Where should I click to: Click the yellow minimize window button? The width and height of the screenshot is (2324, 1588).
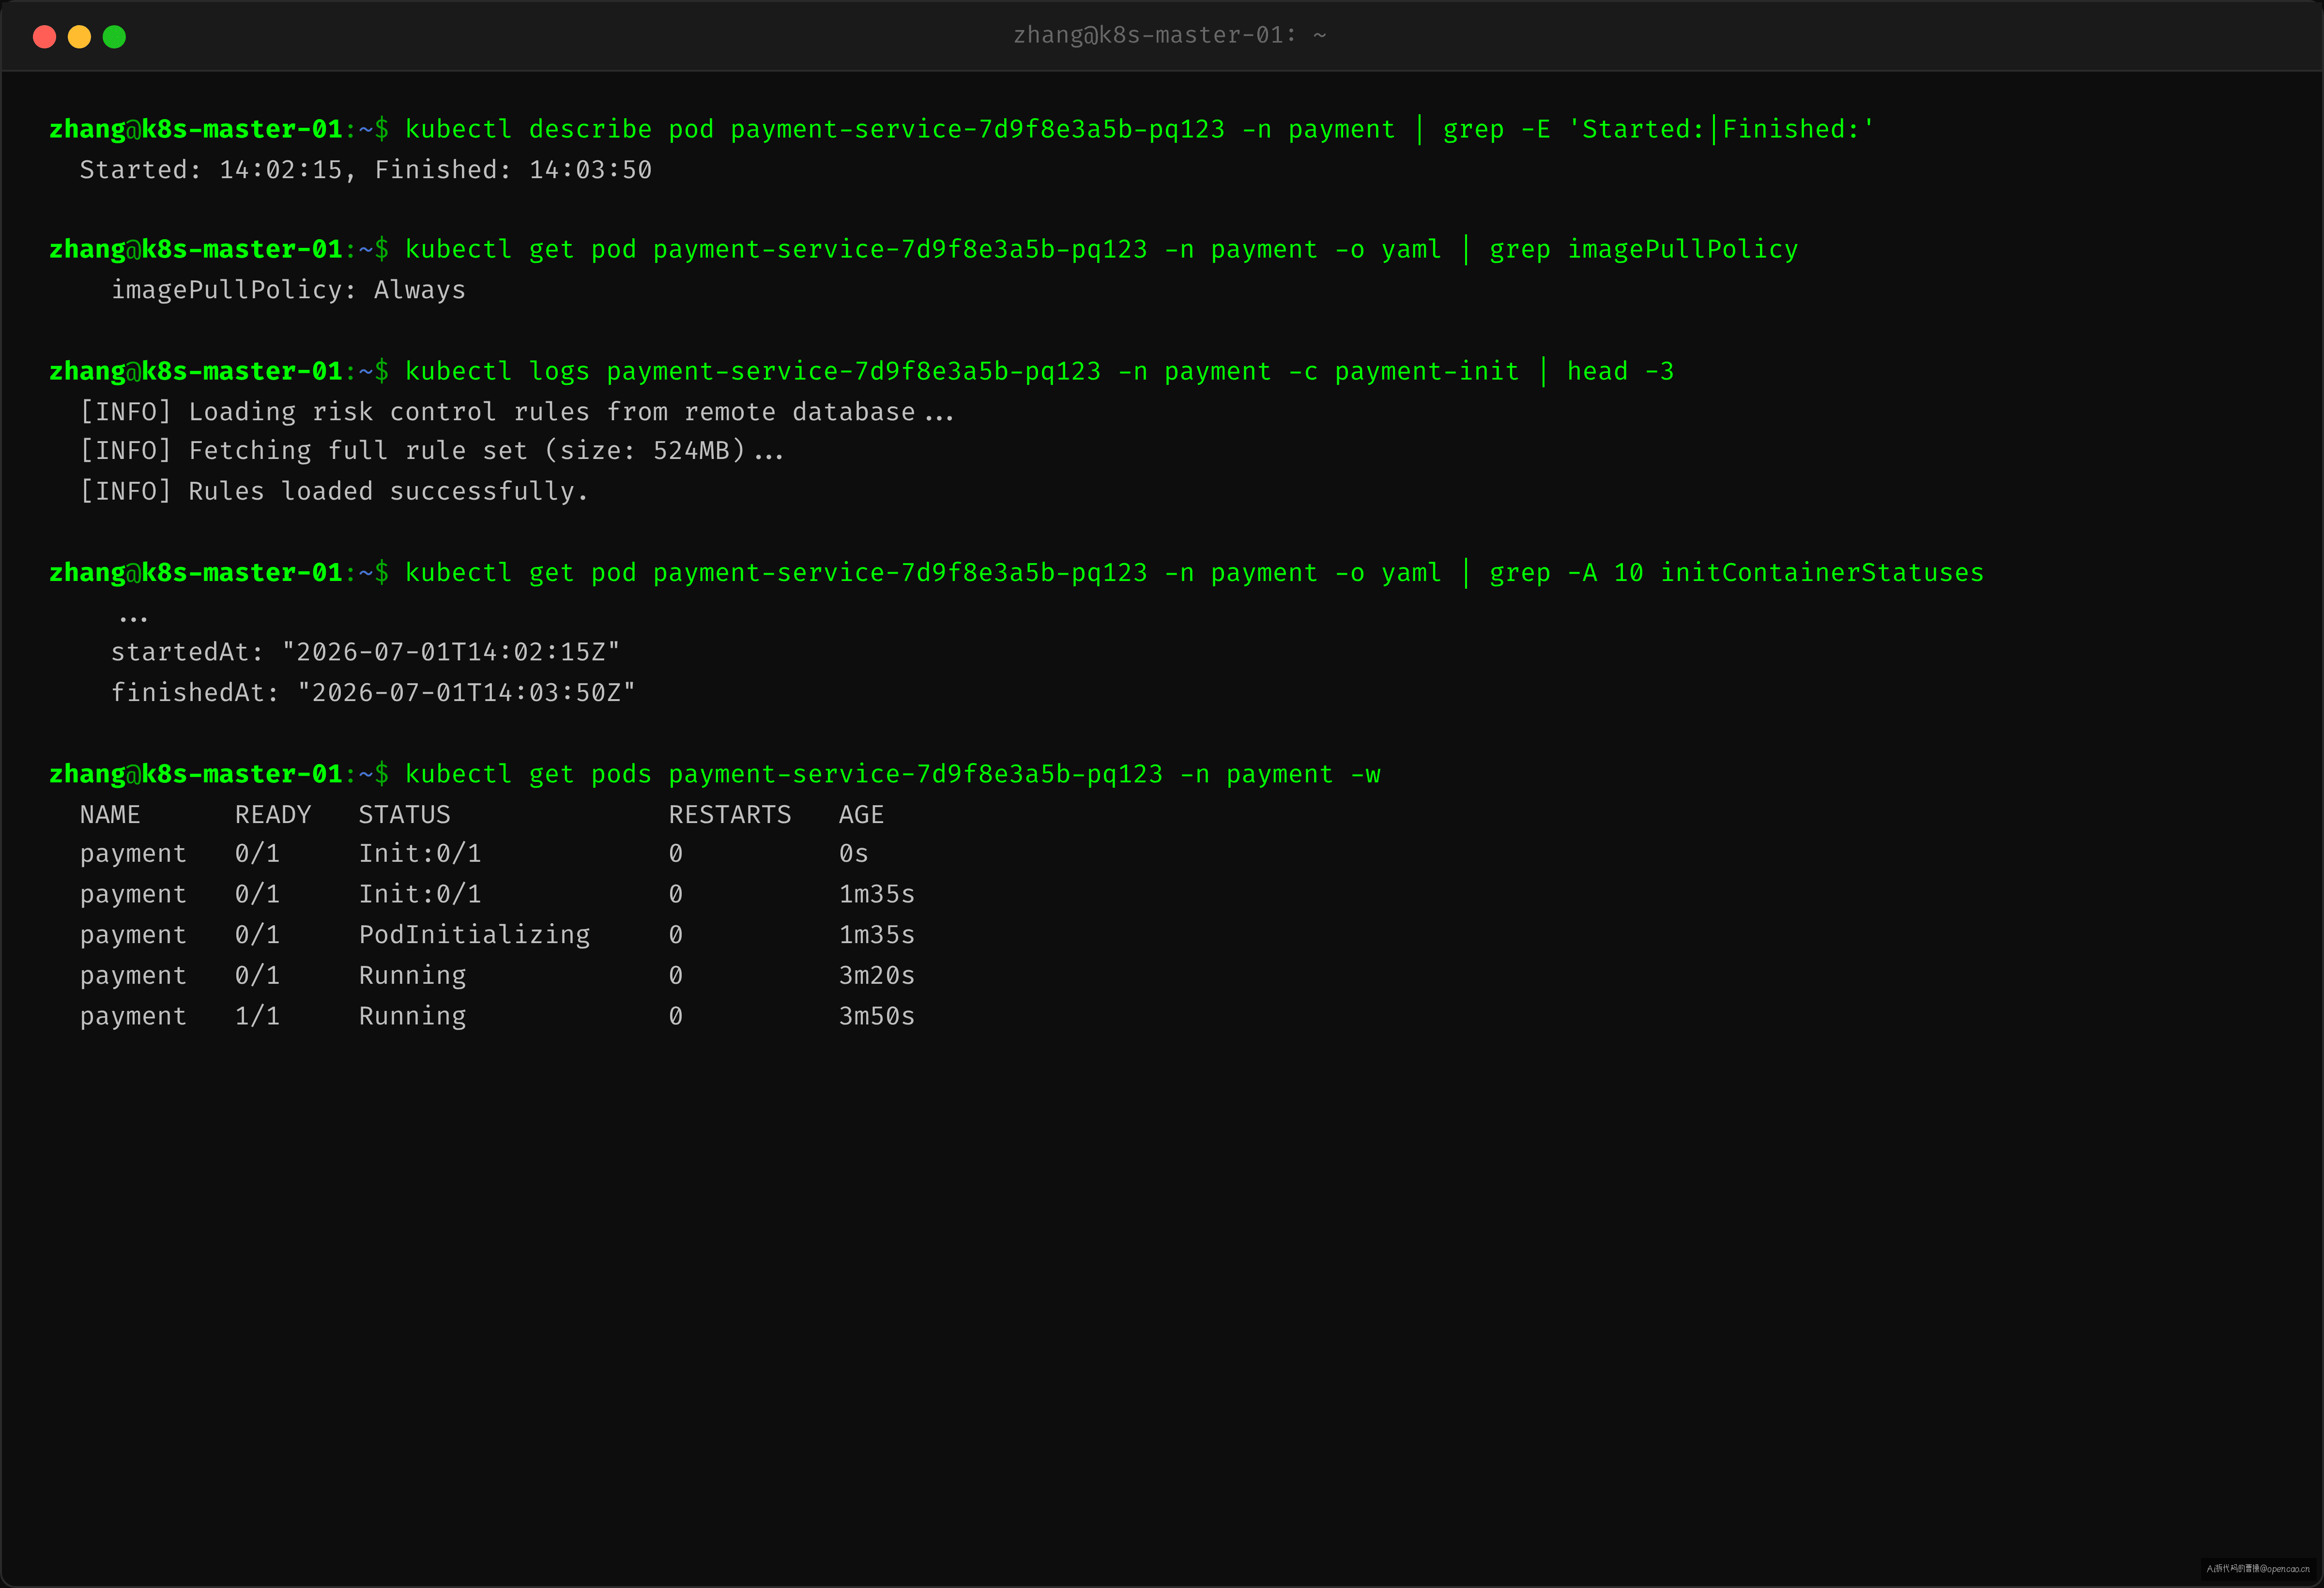79,37
